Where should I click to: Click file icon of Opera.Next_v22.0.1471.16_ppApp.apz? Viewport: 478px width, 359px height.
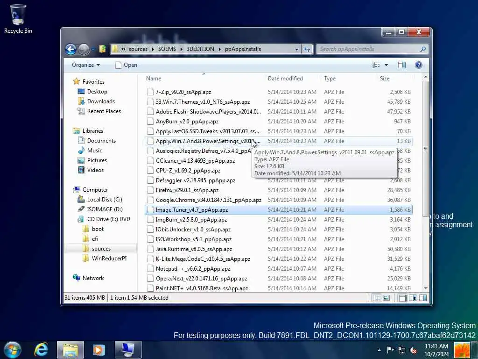[150, 279]
